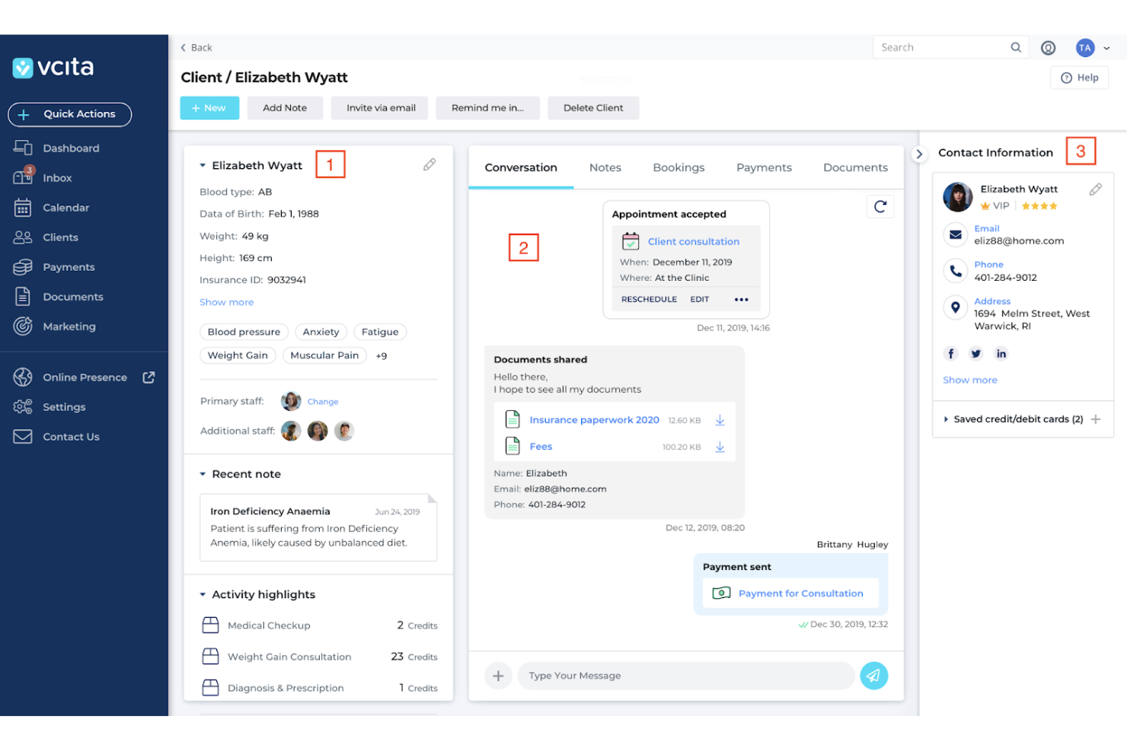The height and width of the screenshot is (751, 1127).
Task: Switch to the Notes tab
Action: click(605, 167)
